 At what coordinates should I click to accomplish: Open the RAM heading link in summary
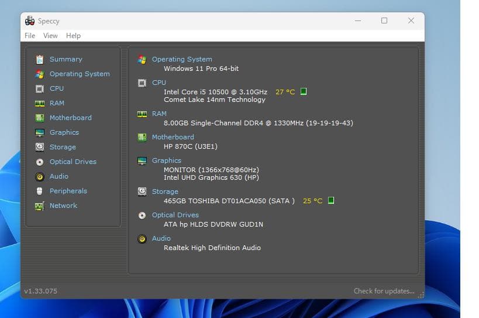(160, 114)
